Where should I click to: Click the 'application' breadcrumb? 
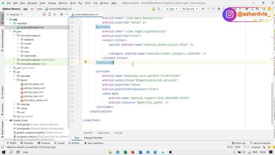(104, 133)
